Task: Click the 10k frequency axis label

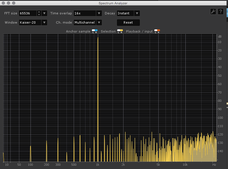Action: pyautogui.click(x=185, y=165)
